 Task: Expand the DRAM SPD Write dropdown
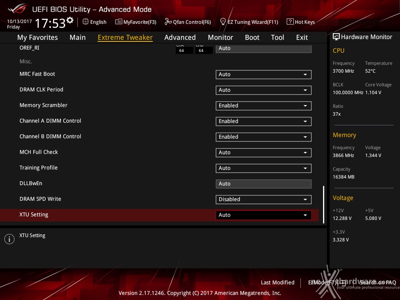point(264,200)
